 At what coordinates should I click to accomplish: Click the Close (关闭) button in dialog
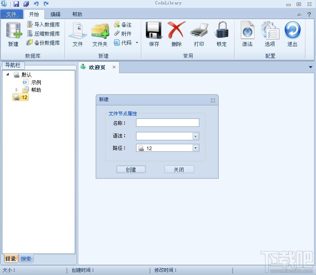(179, 170)
